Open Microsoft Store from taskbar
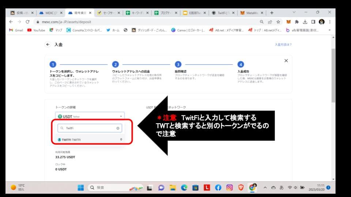Viewport: 351px width, 197px height. (x=195, y=188)
